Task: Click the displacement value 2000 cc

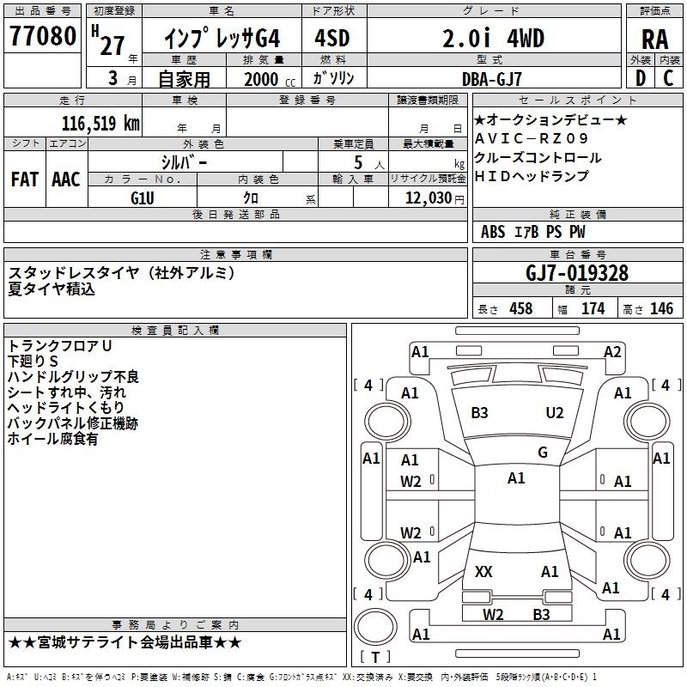Action: [x=270, y=79]
